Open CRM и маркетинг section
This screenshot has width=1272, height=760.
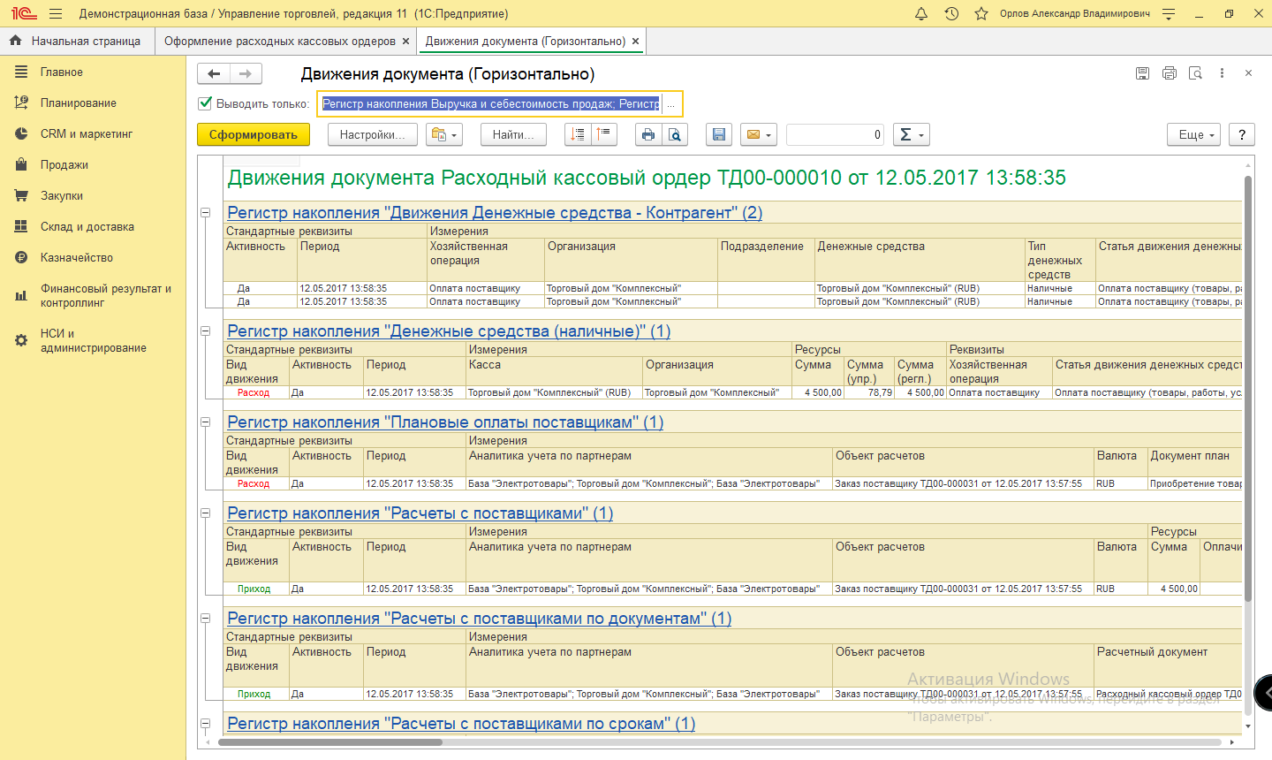pyautogui.click(x=87, y=134)
